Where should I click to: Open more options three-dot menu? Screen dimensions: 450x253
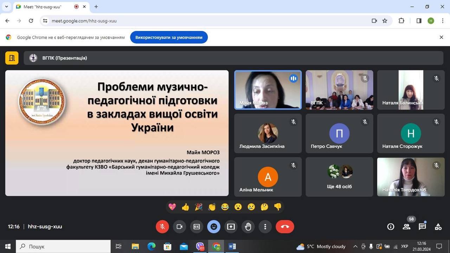(x=265, y=227)
